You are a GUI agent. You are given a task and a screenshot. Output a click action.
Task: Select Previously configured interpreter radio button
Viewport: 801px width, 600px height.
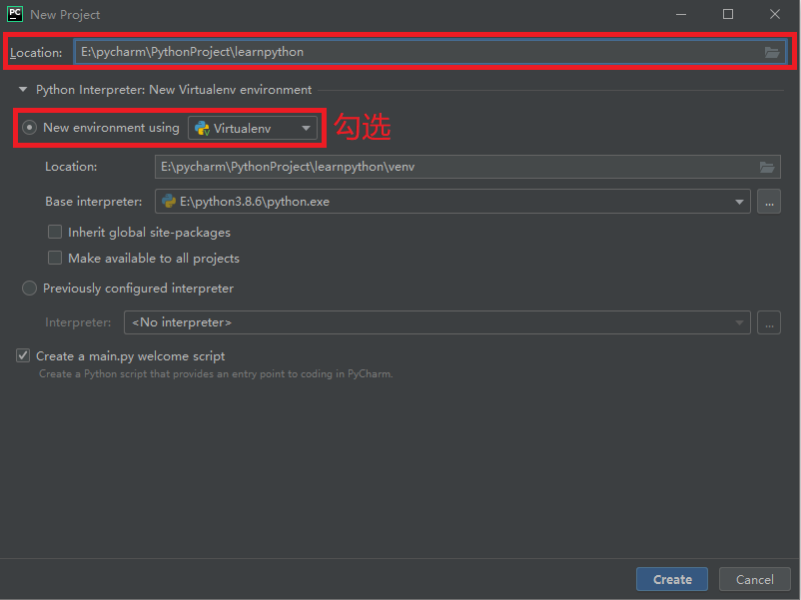coord(29,288)
